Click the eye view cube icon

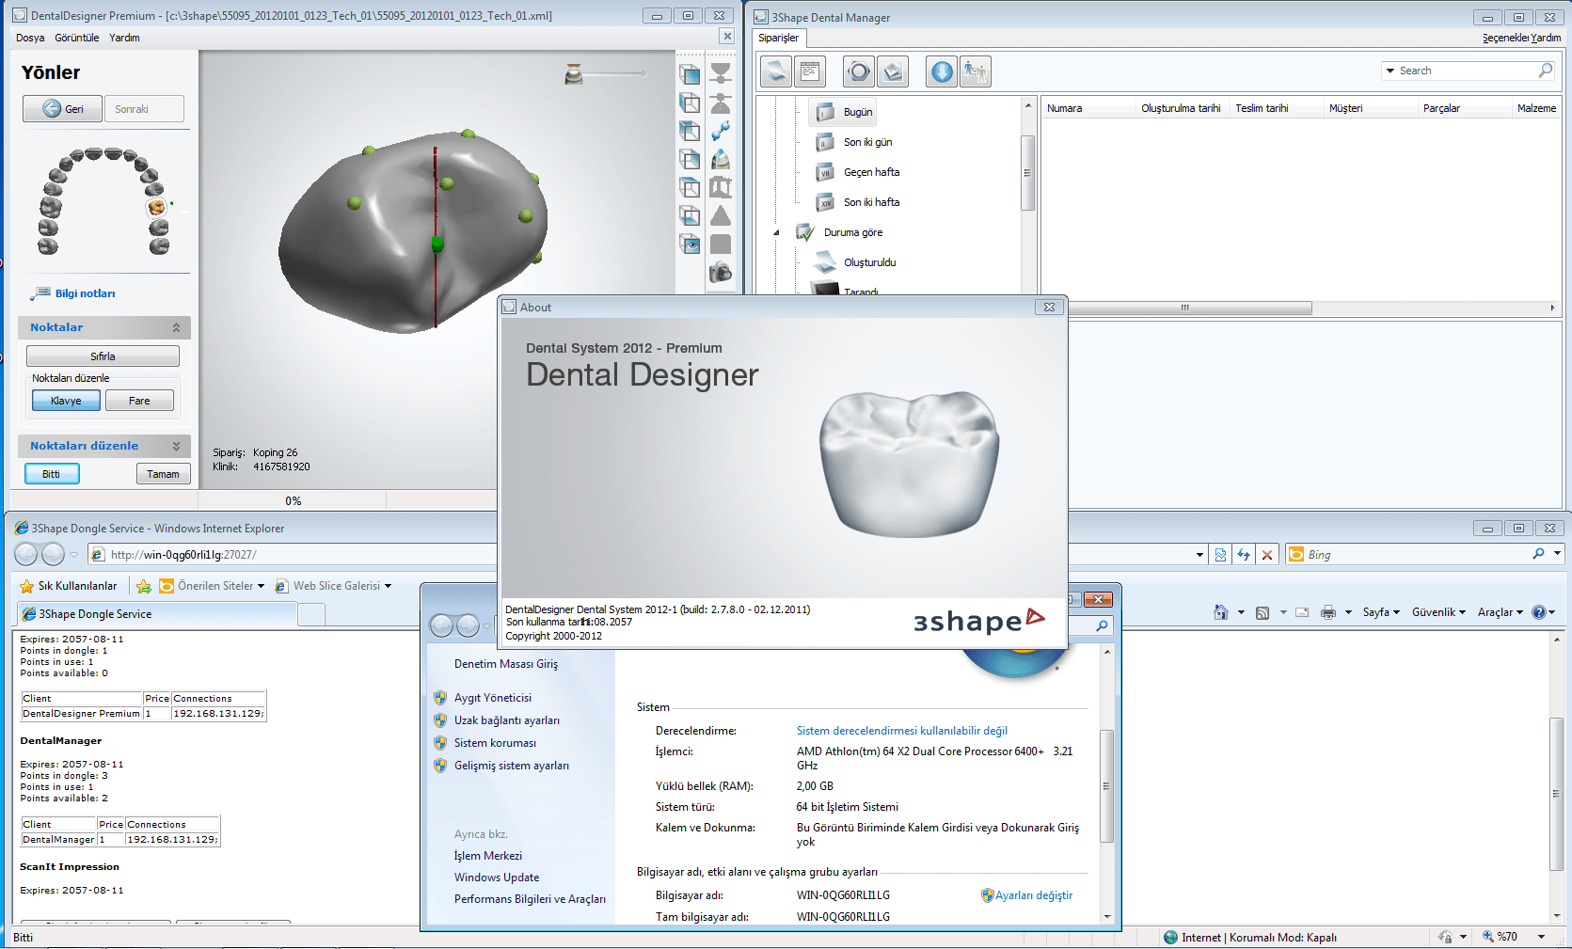coord(690,245)
